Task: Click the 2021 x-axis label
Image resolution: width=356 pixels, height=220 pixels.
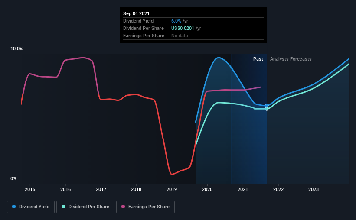Action: click(x=243, y=189)
